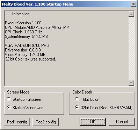138x130 pixels.
Task: Open the Pad1 config settings
Action: coord(17,122)
